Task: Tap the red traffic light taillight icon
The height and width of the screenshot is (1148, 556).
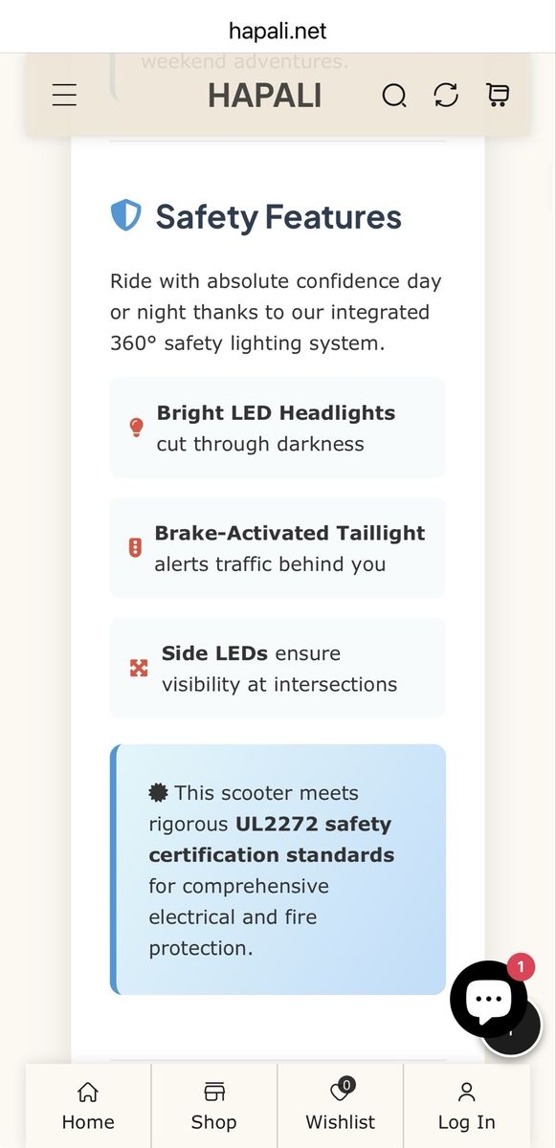Action: [x=135, y=548]
